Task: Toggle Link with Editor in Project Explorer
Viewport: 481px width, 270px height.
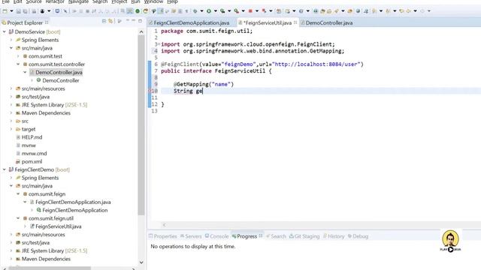Action: pyautogui.click(x=110, y=21)
